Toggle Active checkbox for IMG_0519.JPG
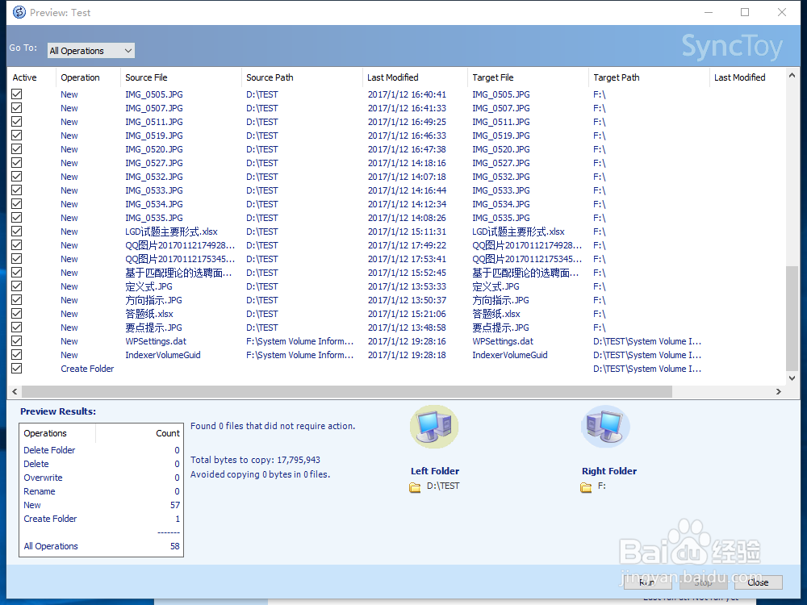Screen dimensions: 807x605 click(x=16, y=136)
